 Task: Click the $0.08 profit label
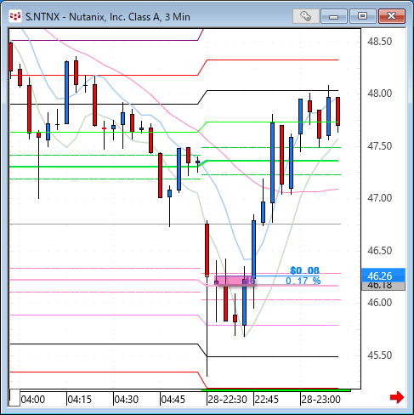click(x=304, y=270)
